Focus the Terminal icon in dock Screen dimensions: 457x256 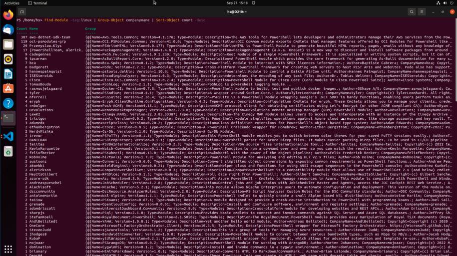tap(8, 118)
